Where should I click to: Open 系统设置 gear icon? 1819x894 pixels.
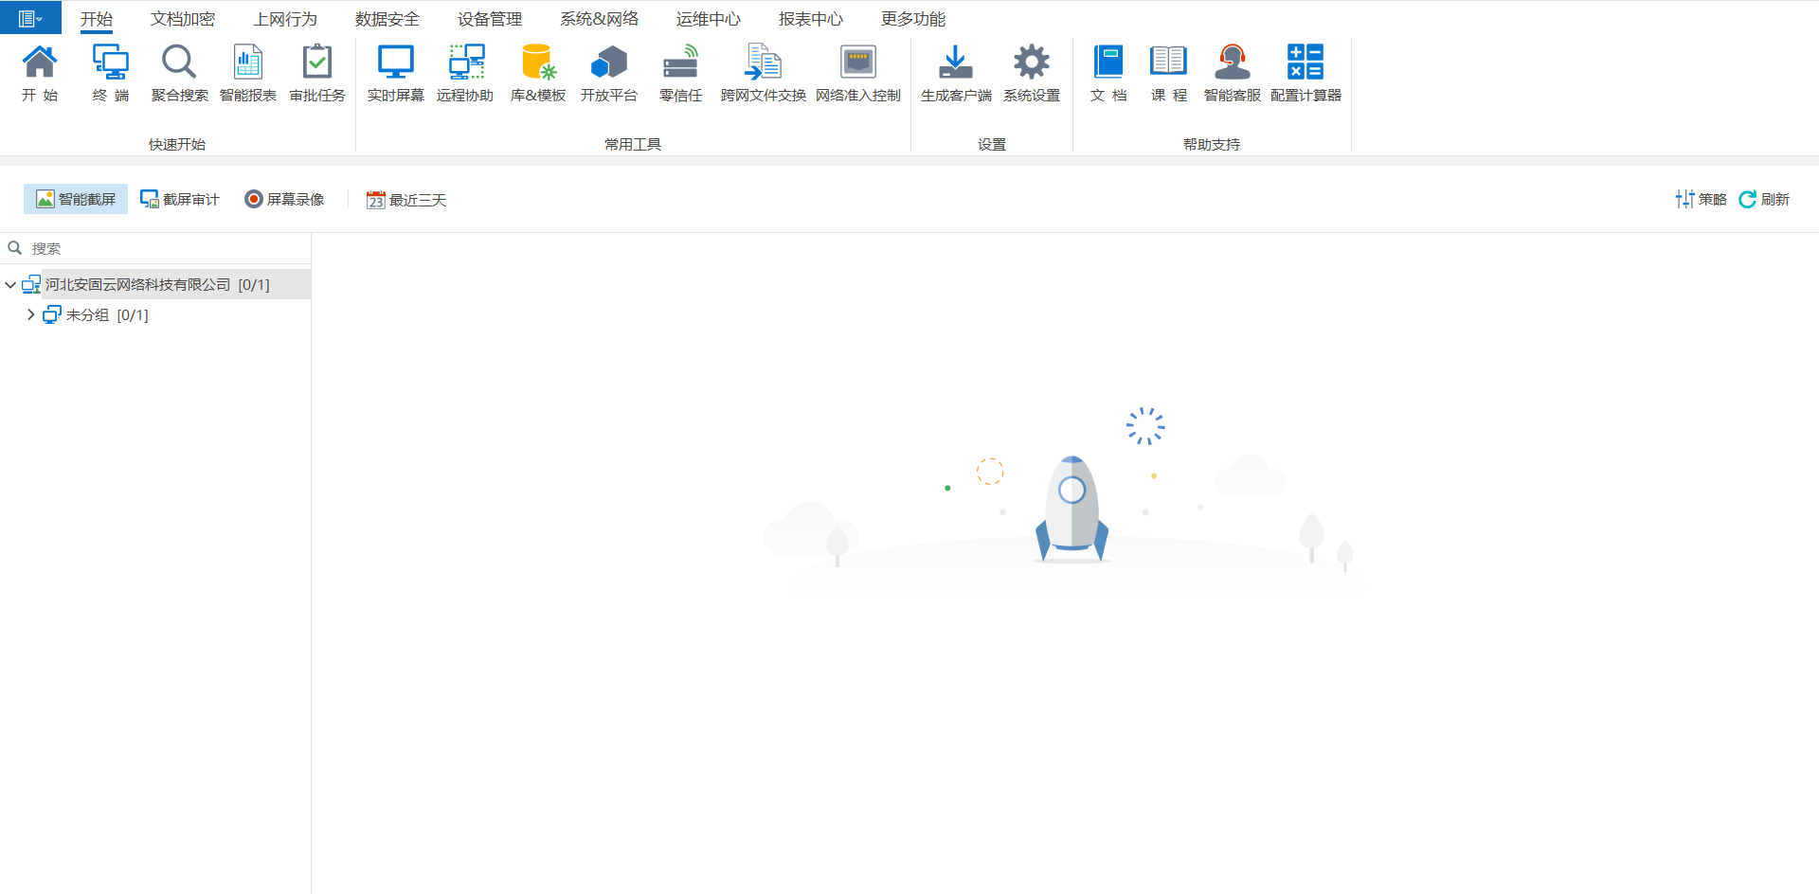point(1032,73)
